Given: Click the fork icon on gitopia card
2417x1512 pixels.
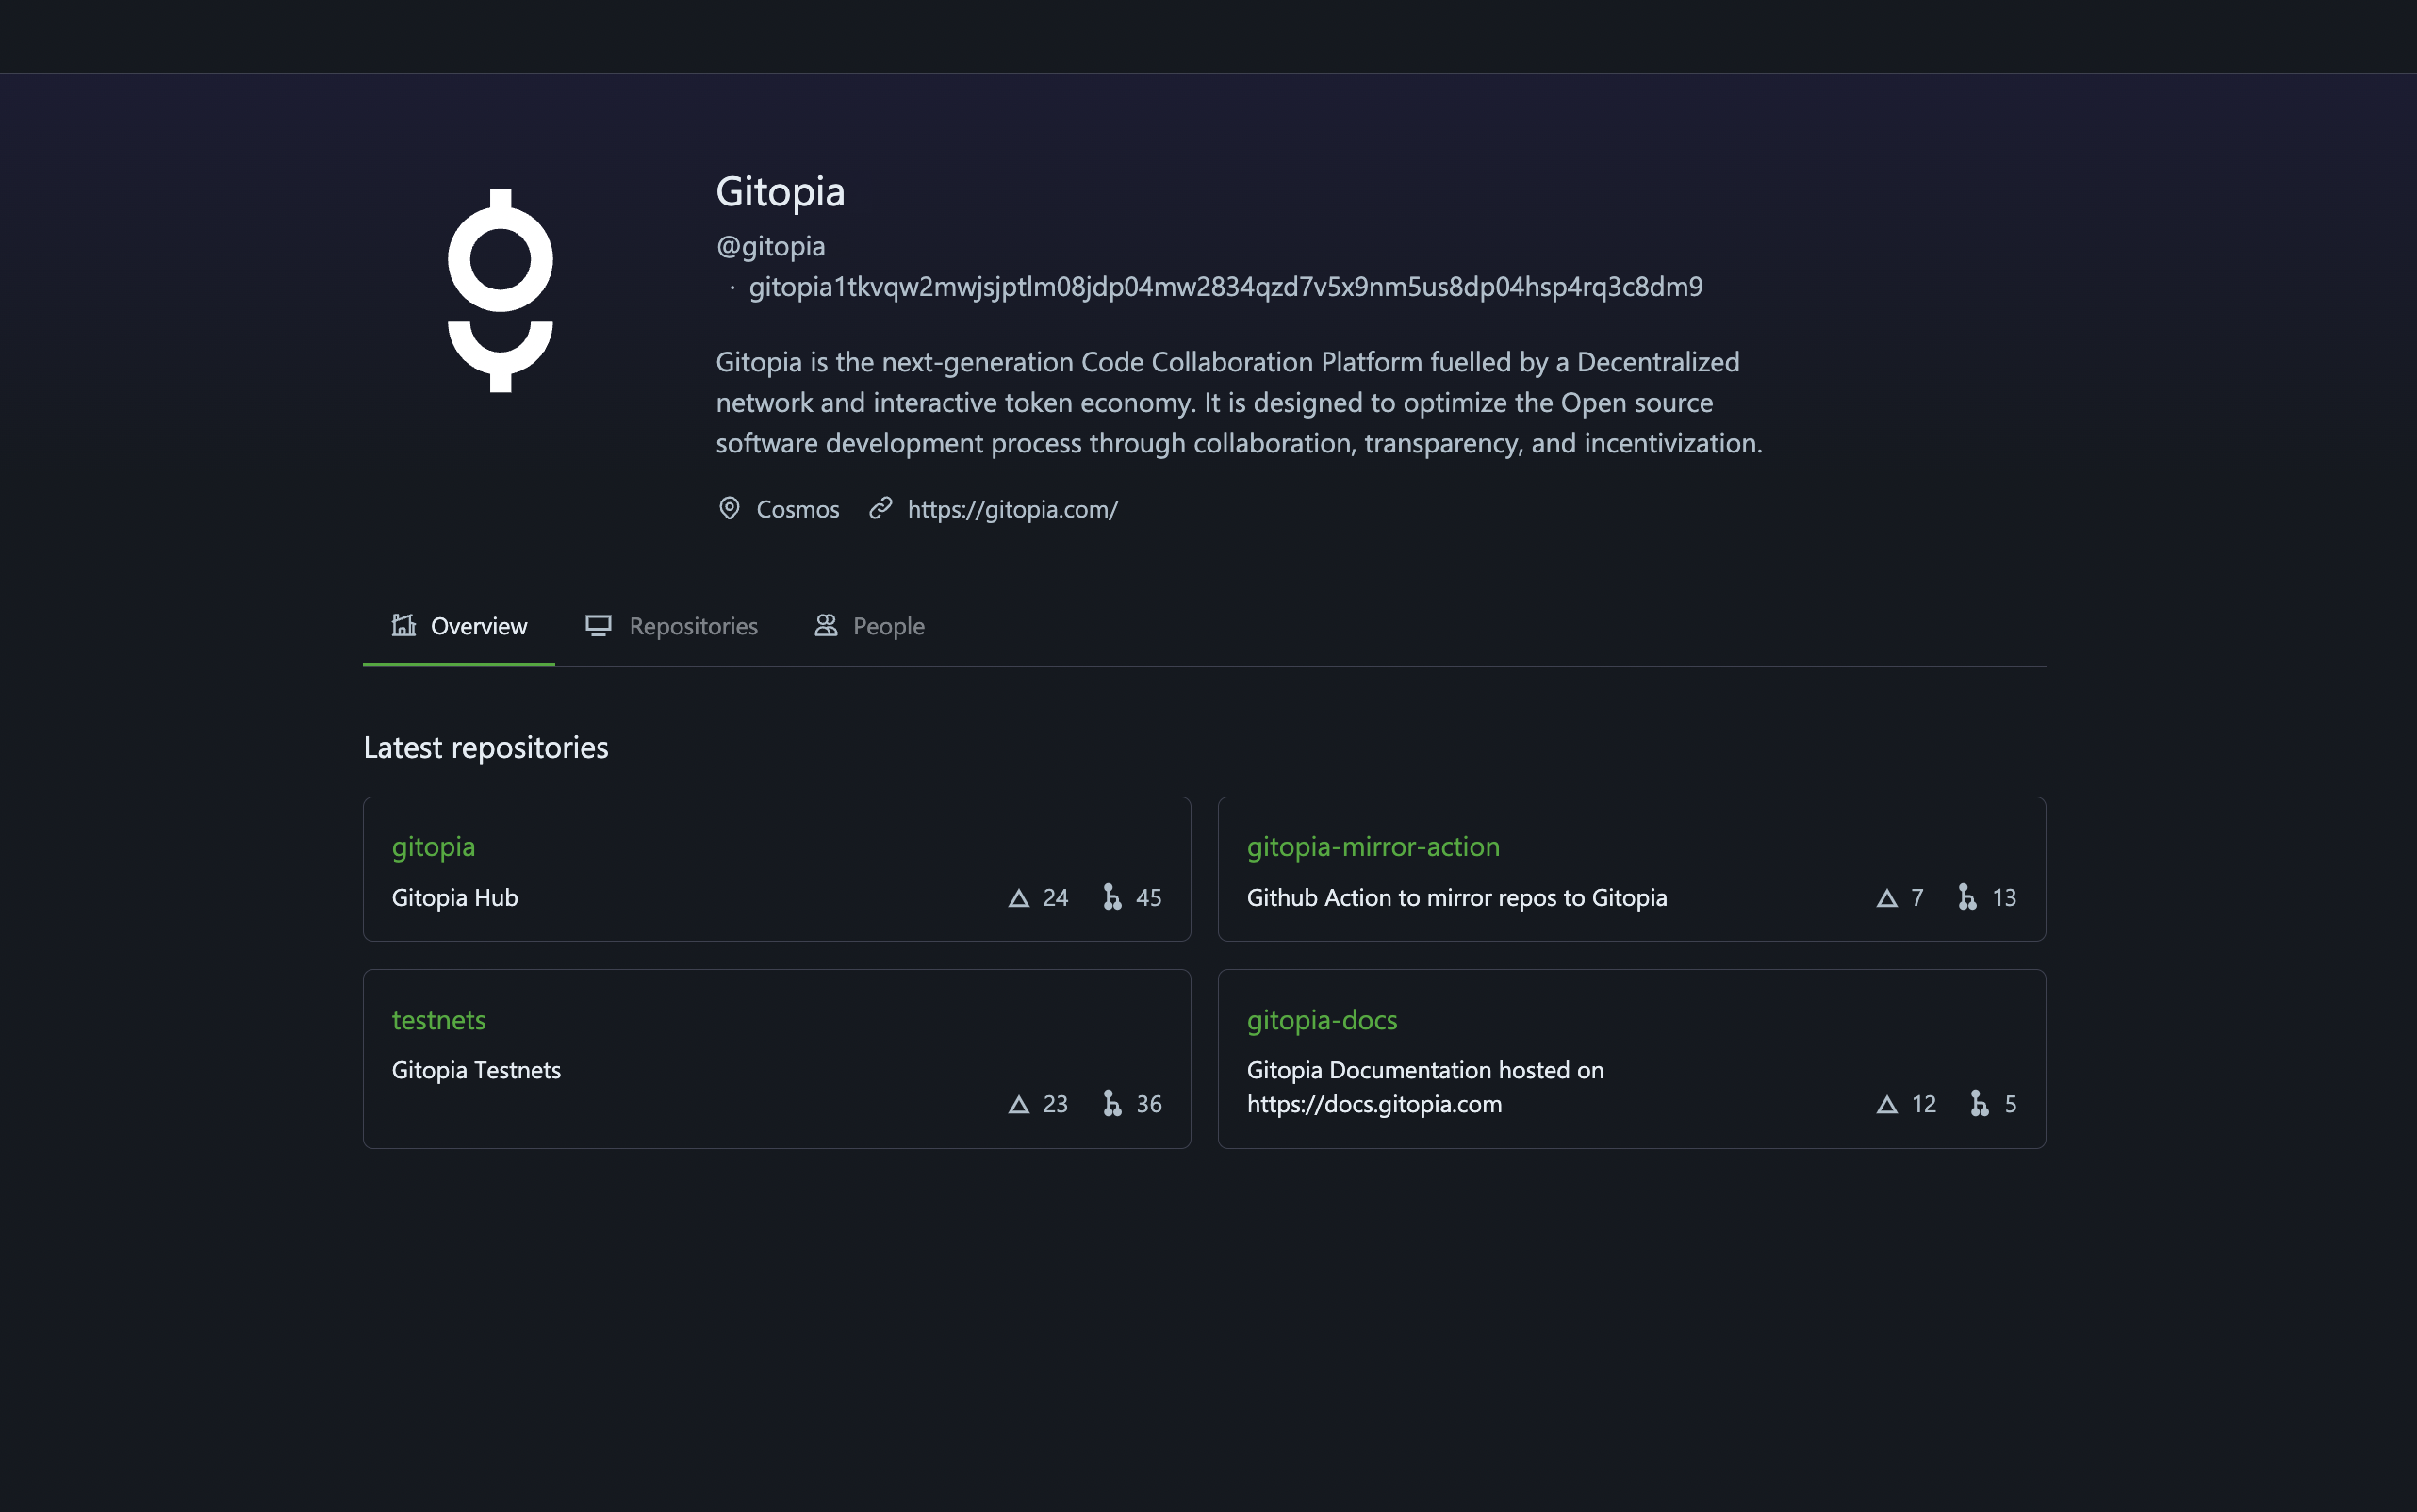Looking at the screenshot, I should click(1112, 897).
